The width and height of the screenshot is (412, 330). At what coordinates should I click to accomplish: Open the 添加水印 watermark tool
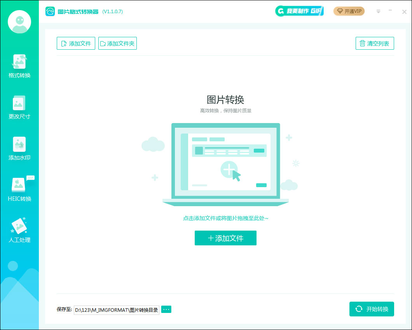[19, 149]
